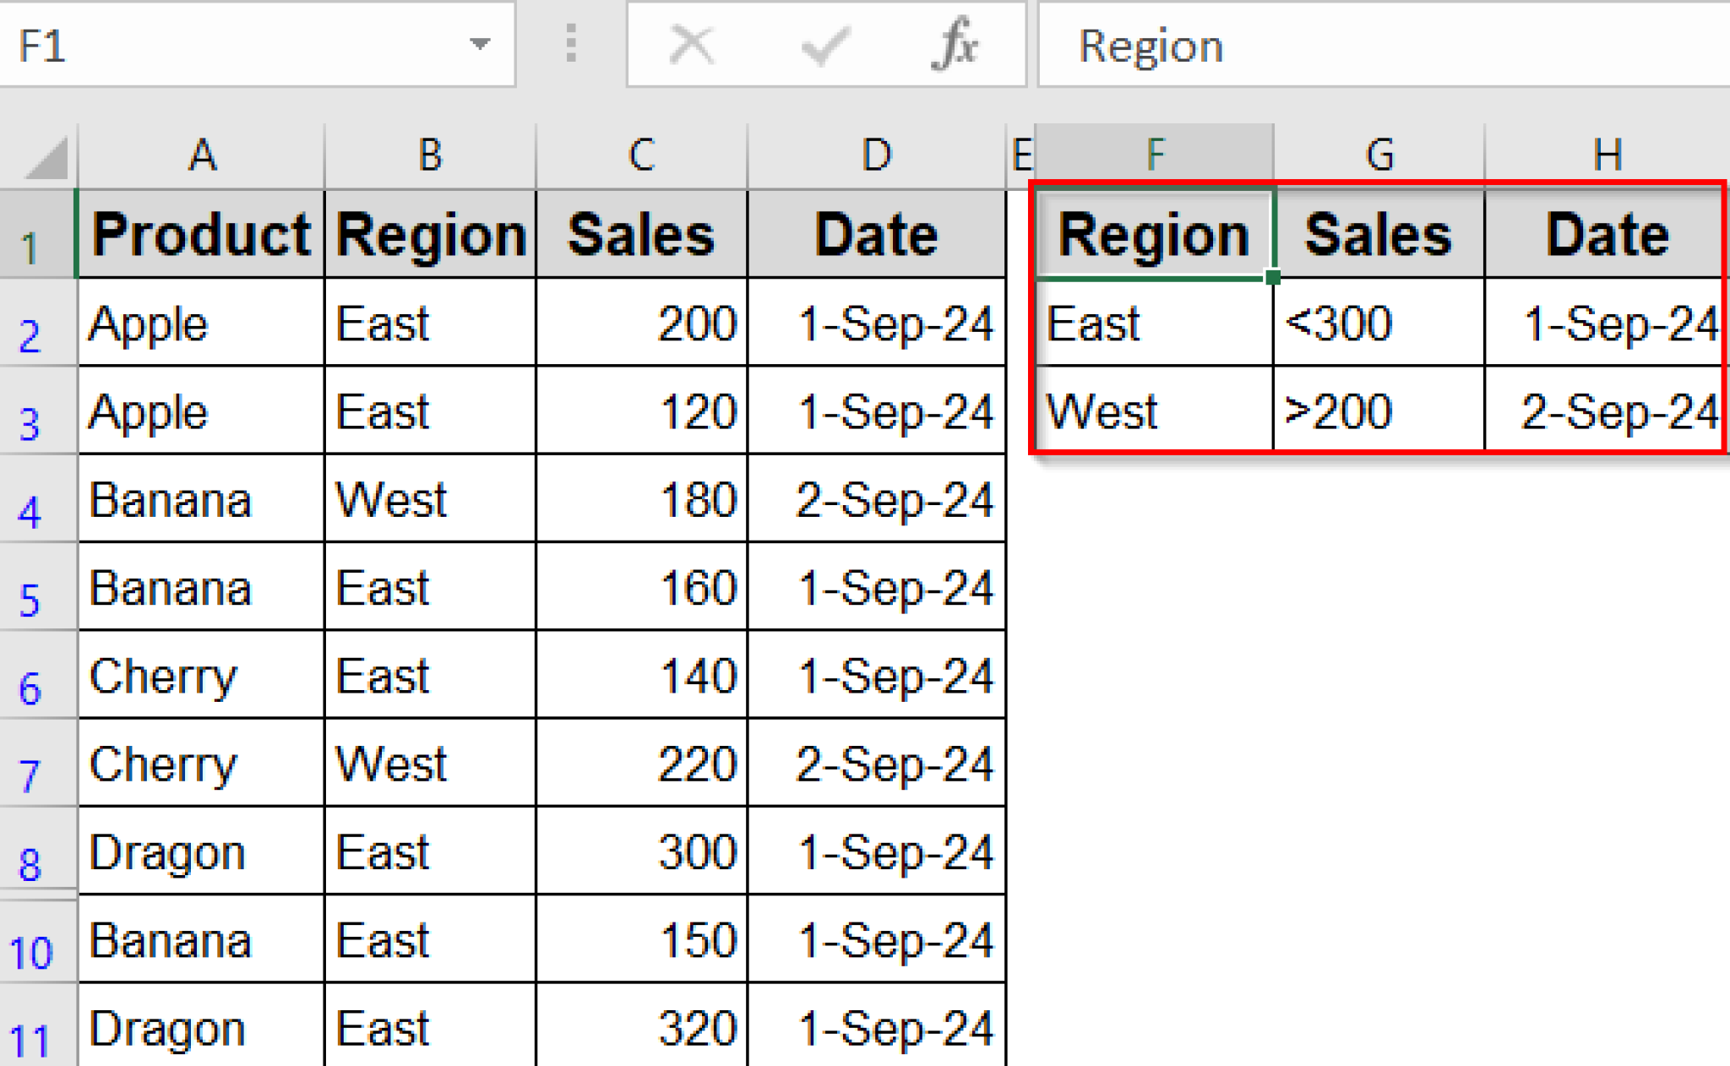Expand the Name Box list of named ranges
Image resolution: width=1730 pixels, height=1066 pixels.
tap(478, 46)
